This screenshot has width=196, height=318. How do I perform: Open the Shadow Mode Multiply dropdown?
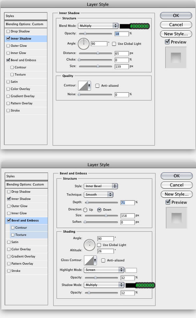[104, 285]
